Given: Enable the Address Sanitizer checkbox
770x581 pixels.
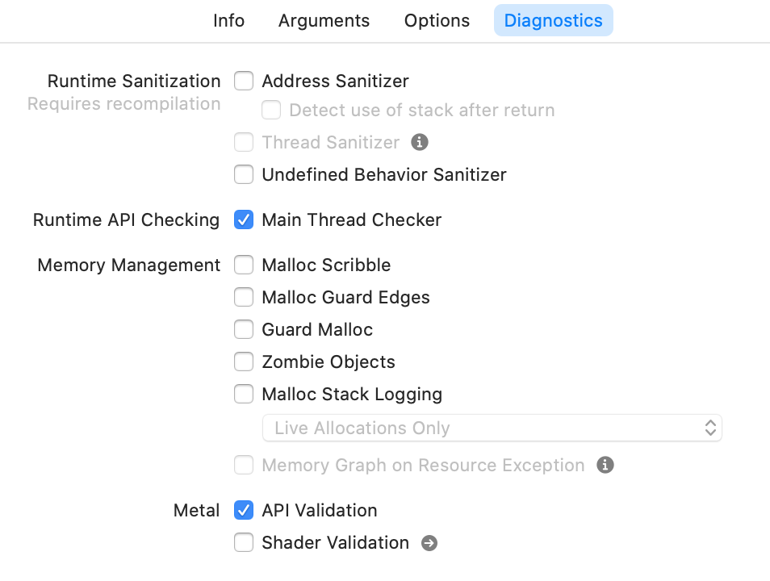Looking at the screenshot, I should tap(244, 82).
